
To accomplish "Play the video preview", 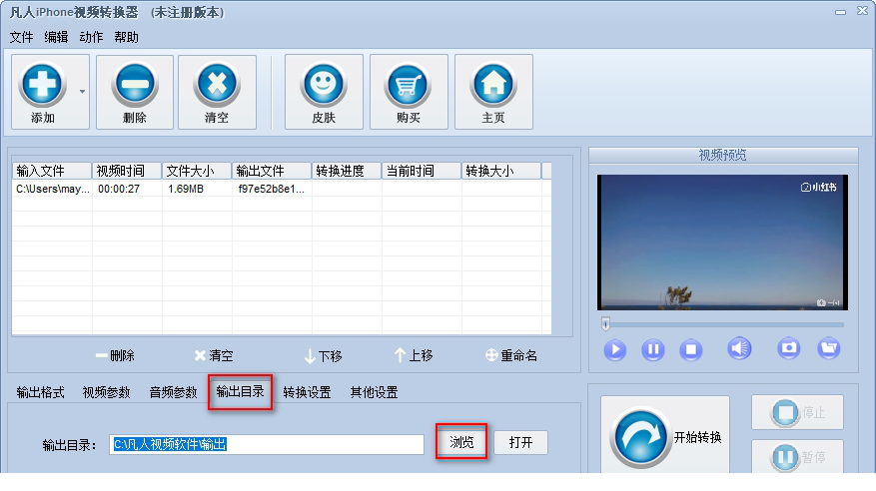I will click(x=615, y=350).
